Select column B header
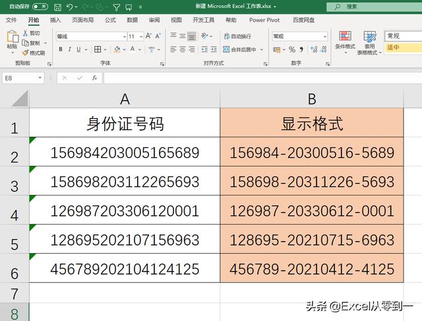 click(312, 99)
